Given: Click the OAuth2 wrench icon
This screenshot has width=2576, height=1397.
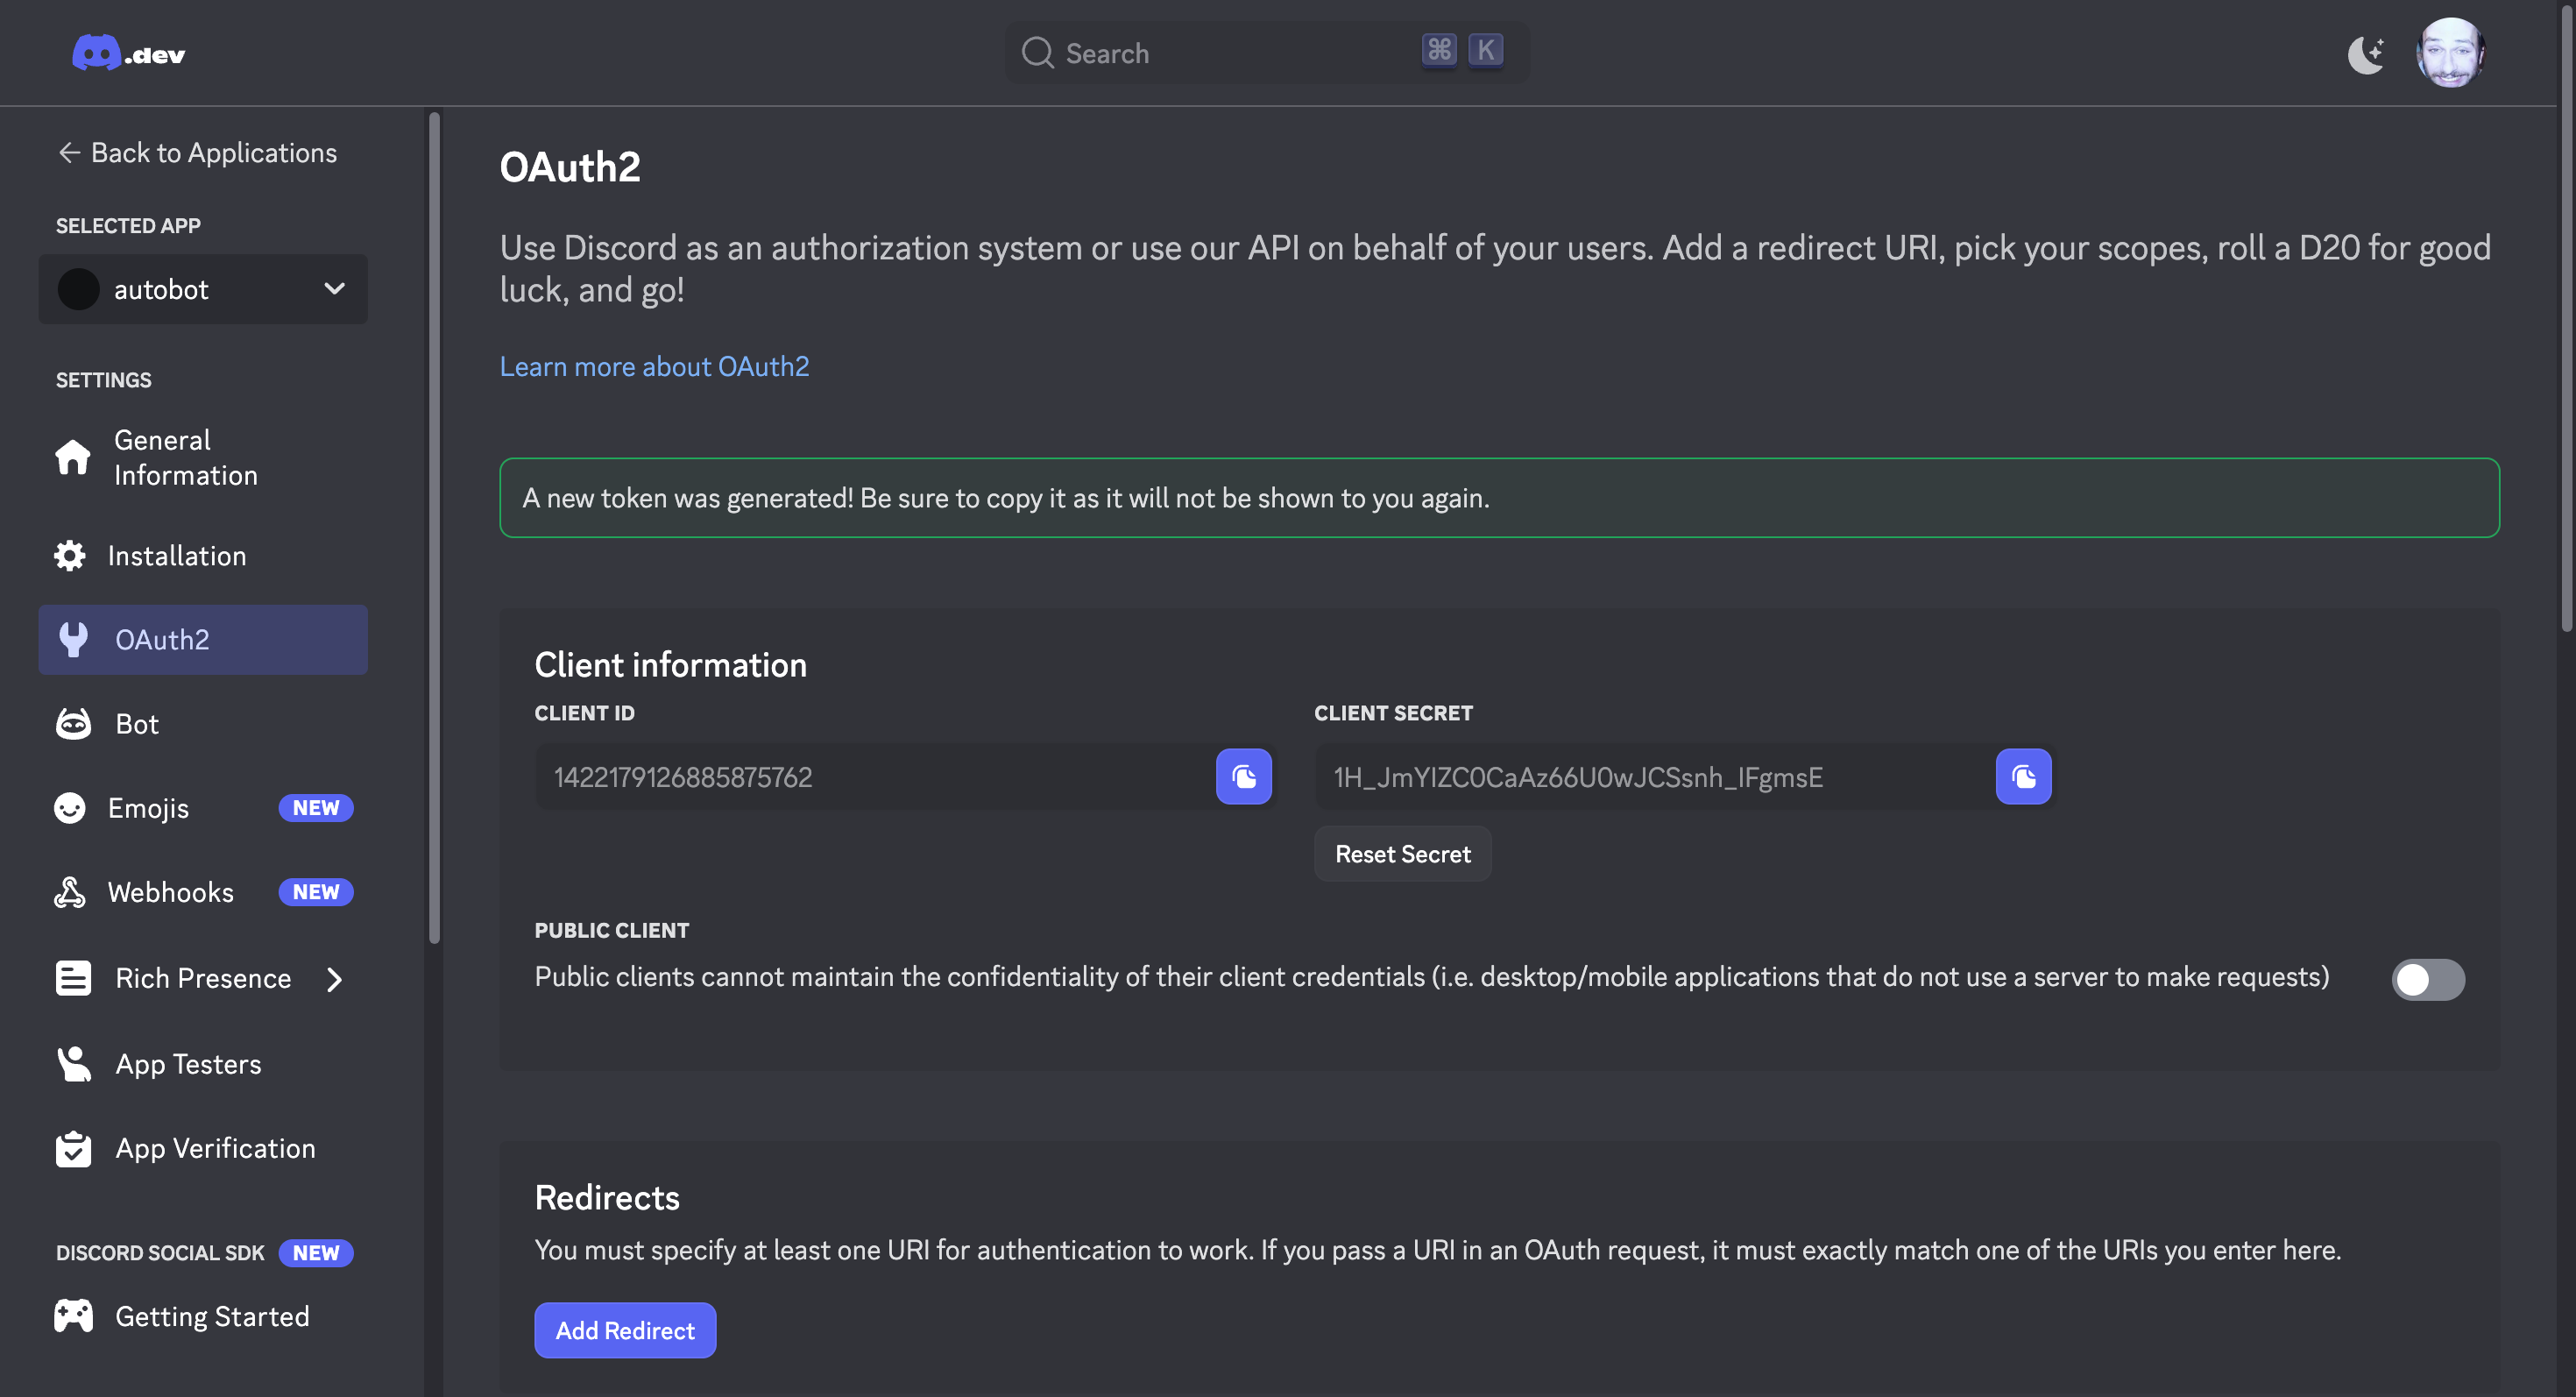Looking at the screenshot, I should (x=73, y=639).
